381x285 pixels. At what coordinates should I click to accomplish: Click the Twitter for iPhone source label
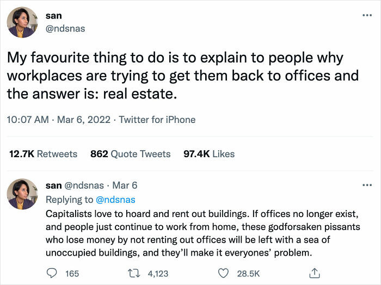157,120
